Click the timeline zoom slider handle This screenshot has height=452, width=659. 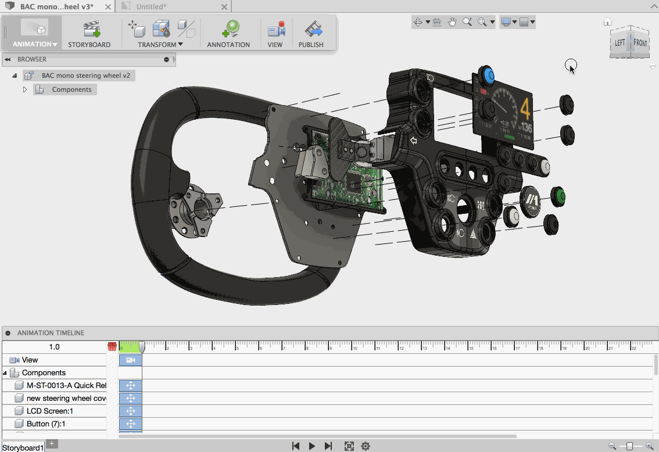[630, 446]
